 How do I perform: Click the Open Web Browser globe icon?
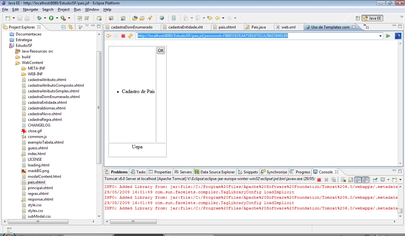coord(162,18)
